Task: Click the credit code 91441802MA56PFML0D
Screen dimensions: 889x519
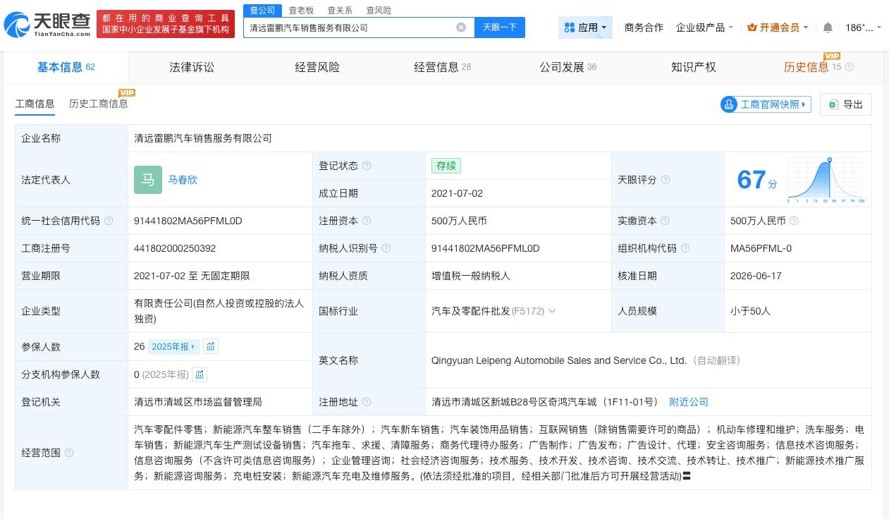Action: click(188, 221)
